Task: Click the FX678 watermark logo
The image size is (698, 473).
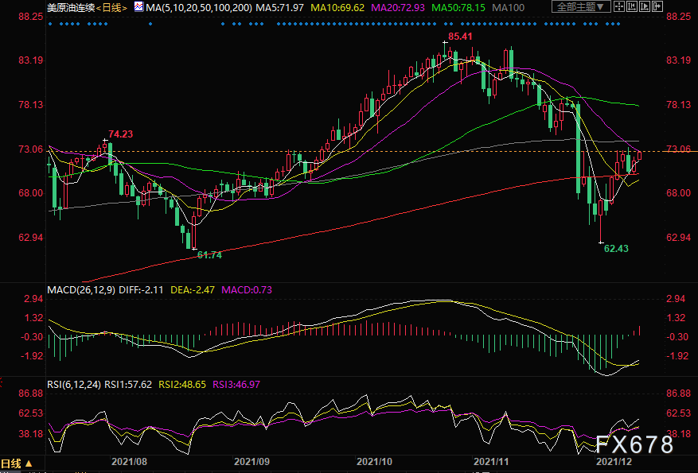Action: 634,445
